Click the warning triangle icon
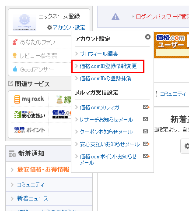The image size is (189, 211). coord(115,17)
